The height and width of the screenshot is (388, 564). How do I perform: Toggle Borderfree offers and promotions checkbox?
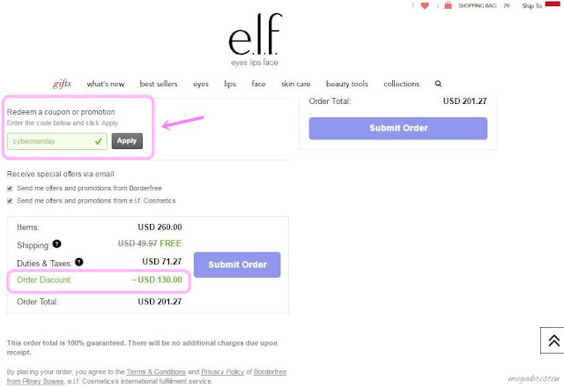coord(11,188)
